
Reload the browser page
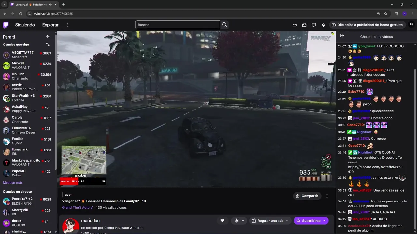[x=21, y=14]
